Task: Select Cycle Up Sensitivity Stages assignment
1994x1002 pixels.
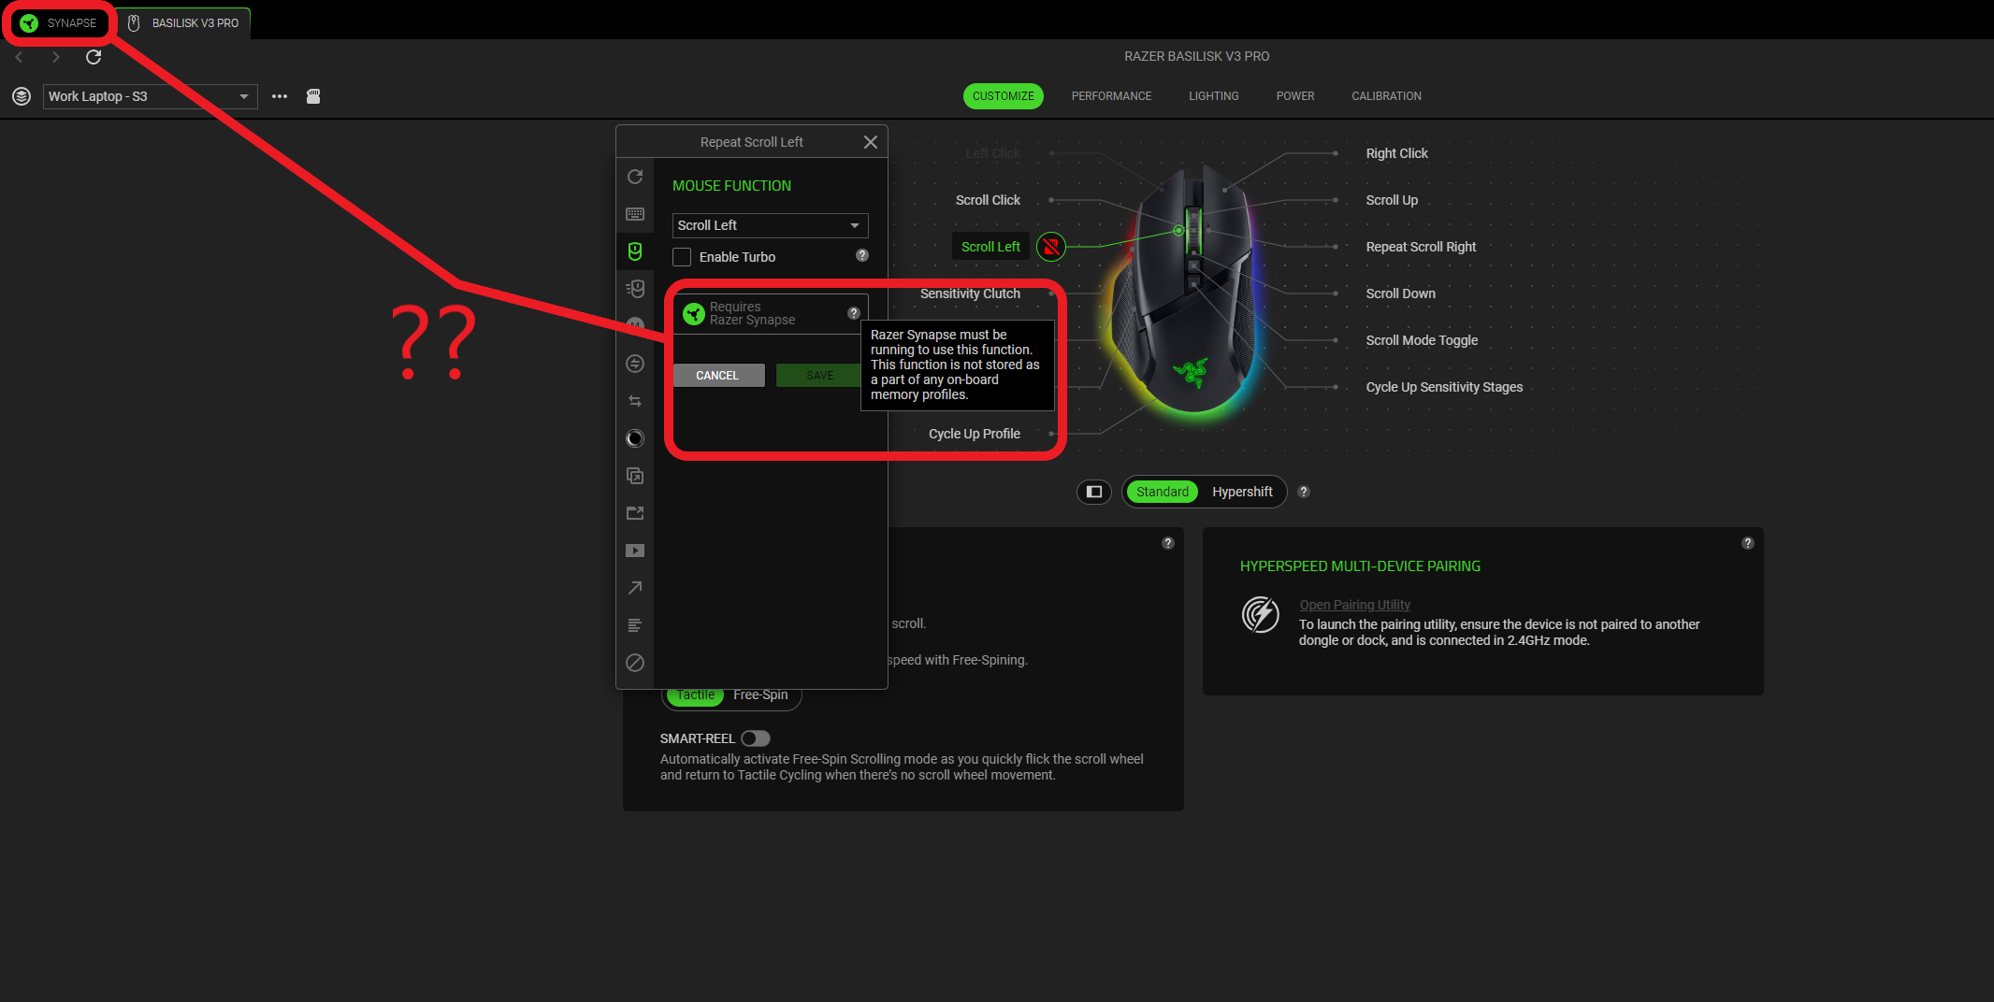Action: tap(1444, 387)
